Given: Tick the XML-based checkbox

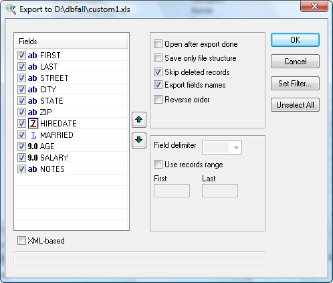Looking at the screenshot, I should click(21, 241).
